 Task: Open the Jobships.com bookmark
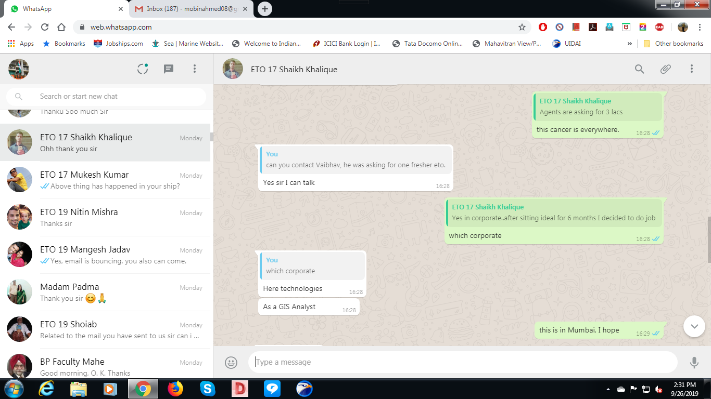[118, 44]
